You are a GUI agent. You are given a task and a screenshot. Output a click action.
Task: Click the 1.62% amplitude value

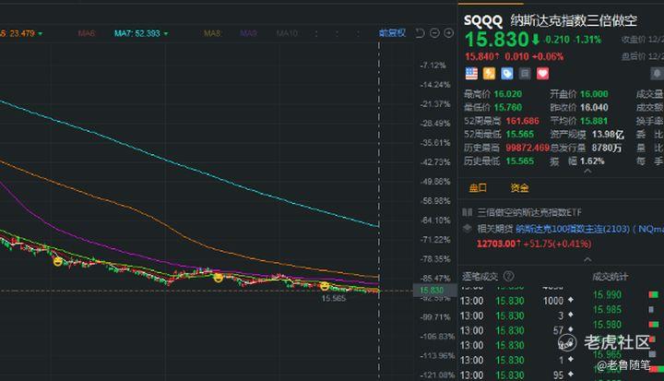pos(592,161)
